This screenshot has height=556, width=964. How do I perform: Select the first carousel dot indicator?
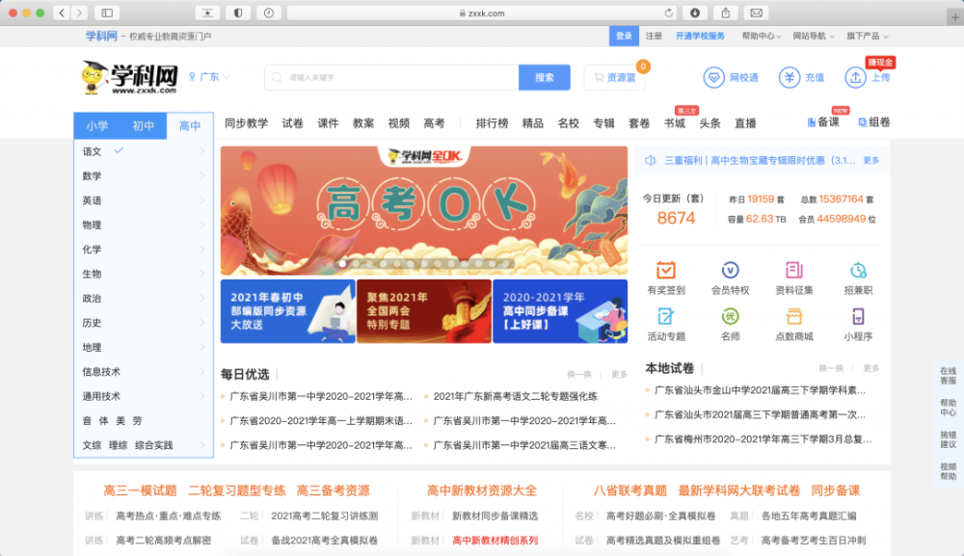click(342, 264)
